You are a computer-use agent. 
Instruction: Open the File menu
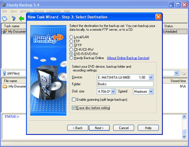click(x=5, y=11)
